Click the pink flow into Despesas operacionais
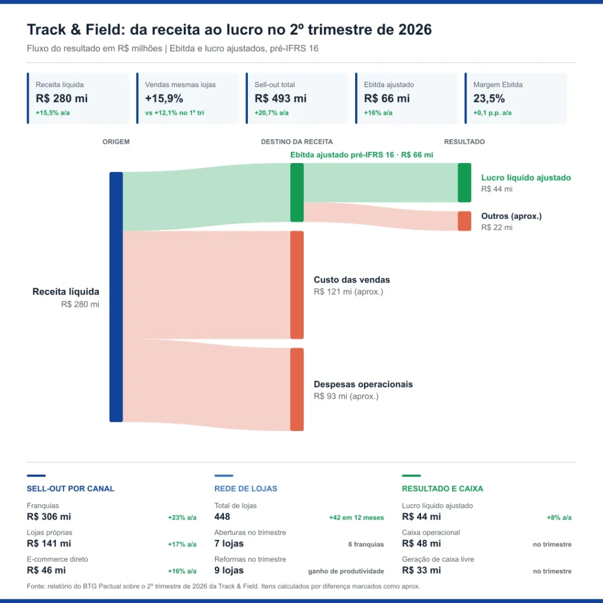The height and width of the screenshot is (603, 603). (207, 385)
